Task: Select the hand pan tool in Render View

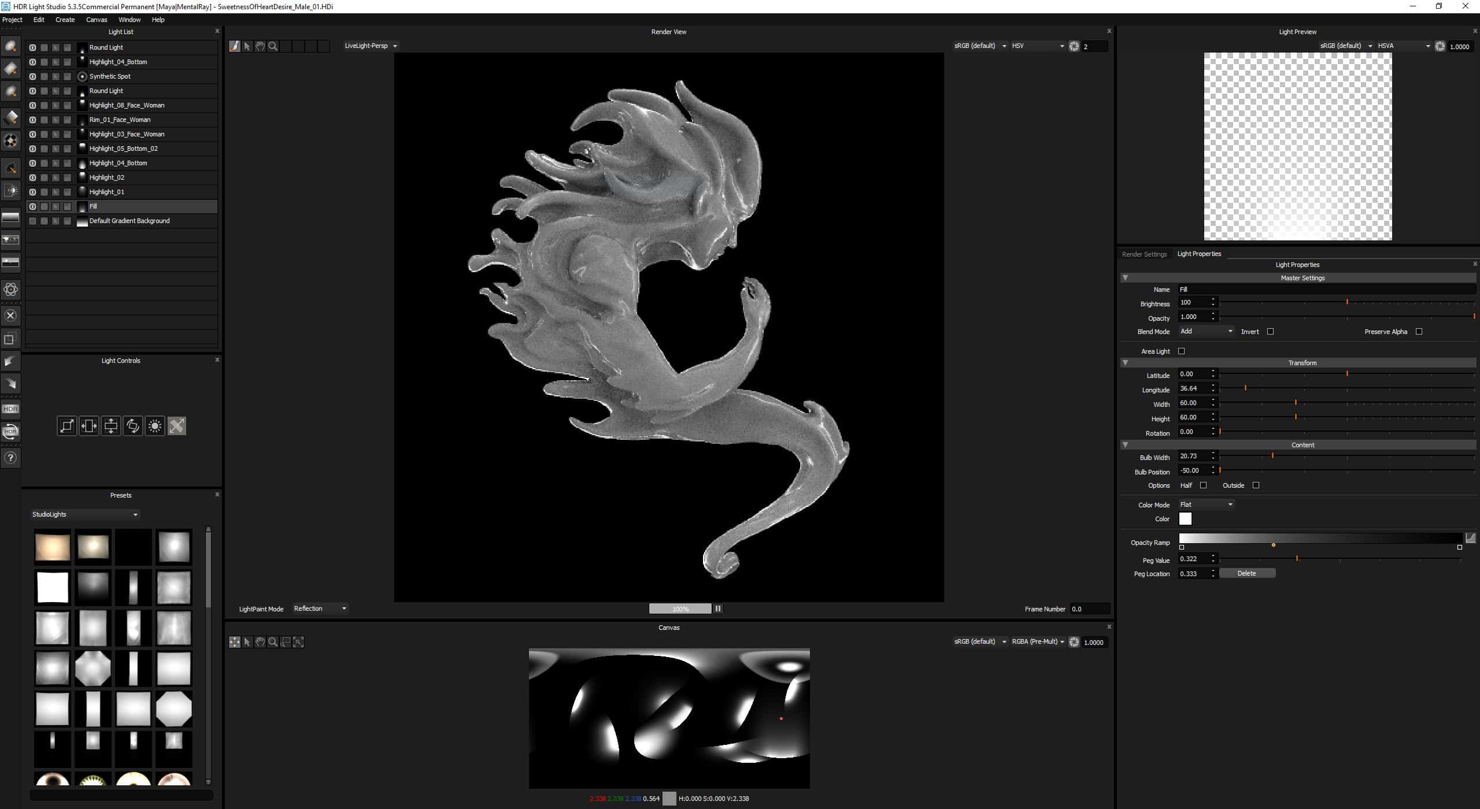Action: [x=260, y=46]
